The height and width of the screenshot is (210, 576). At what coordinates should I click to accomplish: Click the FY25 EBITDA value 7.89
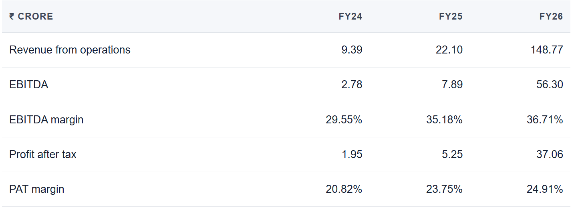pos(453,85)
